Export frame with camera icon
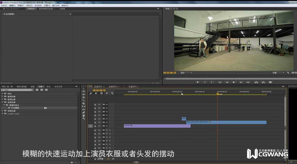297x164 pixels. pyautogui.click(x=270, y=82)
